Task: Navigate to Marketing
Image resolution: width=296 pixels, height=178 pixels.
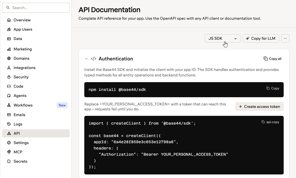Action: click(36, 49)
